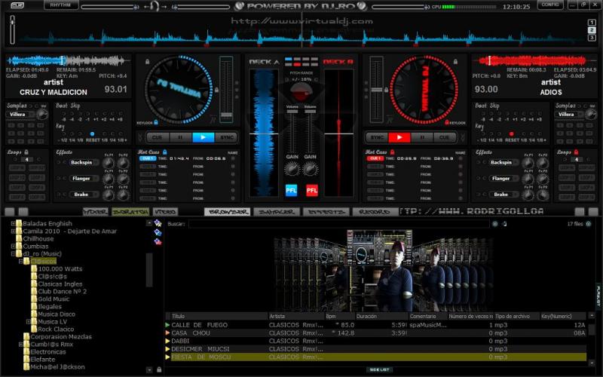This screenshot has width=603, height=377.
Task: Open the SIDE LIST panel
Action: (379, 369)
